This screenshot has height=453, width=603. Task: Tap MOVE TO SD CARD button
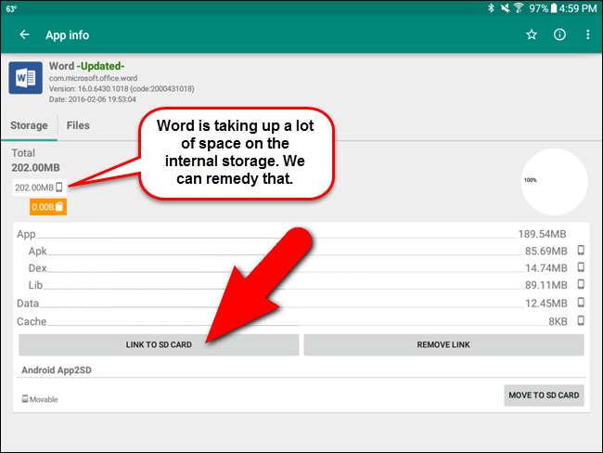point(544,395)
